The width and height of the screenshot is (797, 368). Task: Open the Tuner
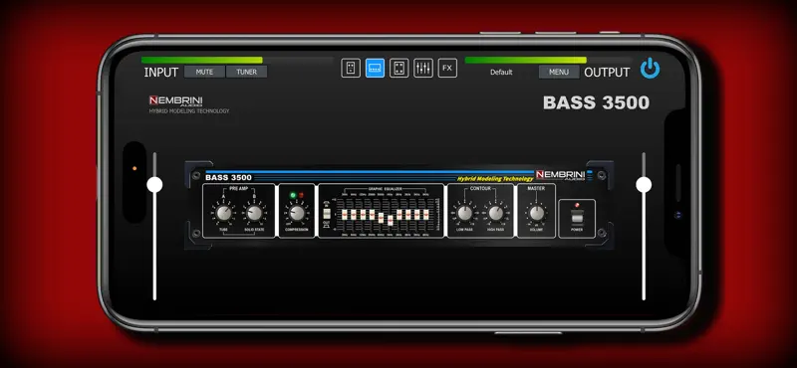pyautogui.click(x=246, y=72)
